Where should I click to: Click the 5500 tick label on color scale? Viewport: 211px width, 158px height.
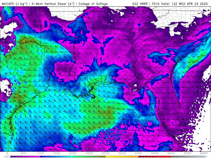[x=188, y=153]
